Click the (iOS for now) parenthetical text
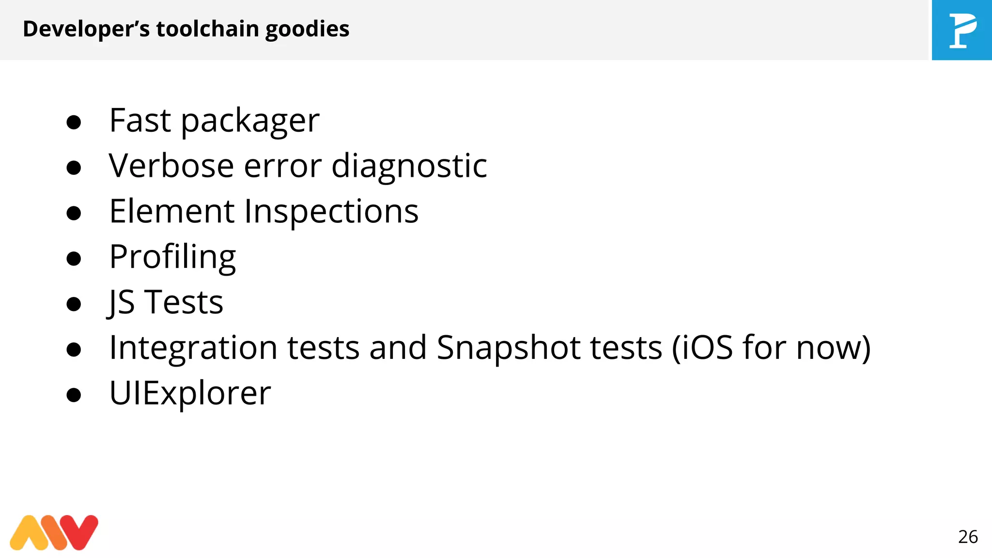The width and height of the screenshot is (992, 558). pyautogui.click(x=771, y=348)
